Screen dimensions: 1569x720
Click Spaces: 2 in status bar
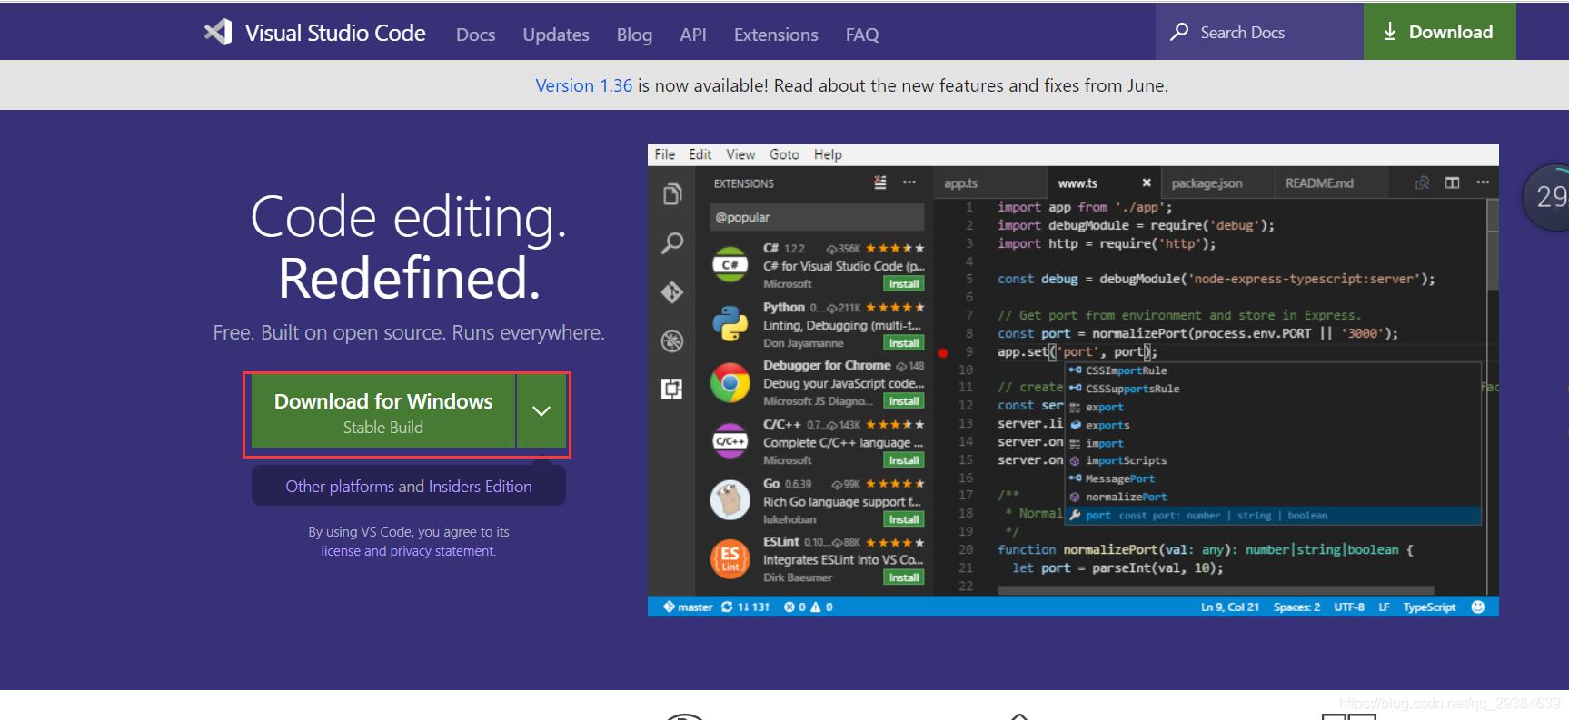click(x=1296, y=607)
